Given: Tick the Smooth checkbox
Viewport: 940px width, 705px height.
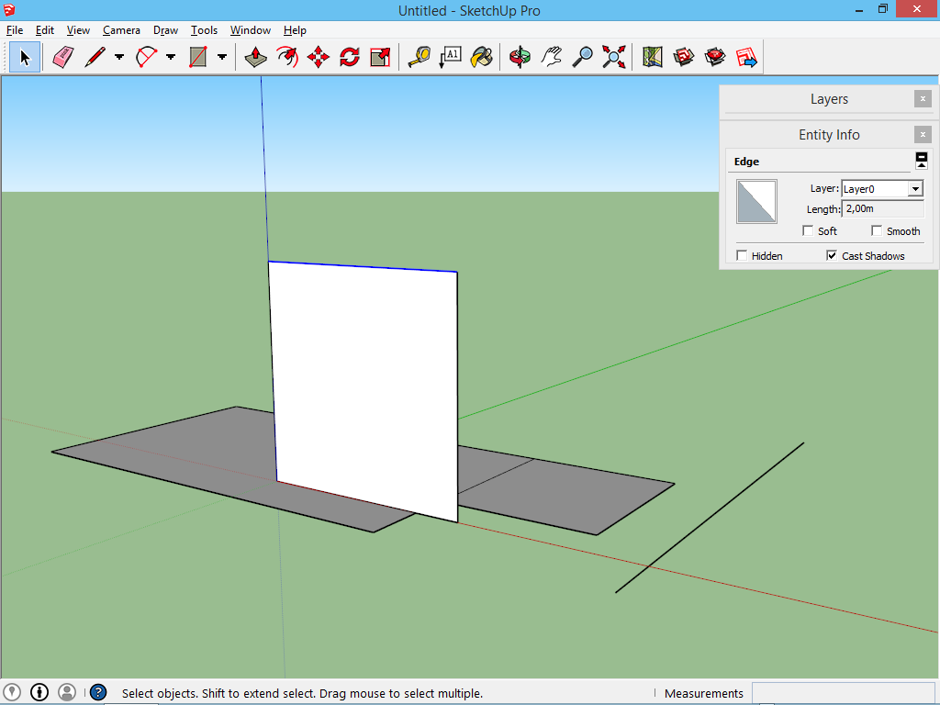Looking at the screenshot, I should (877, 231).
